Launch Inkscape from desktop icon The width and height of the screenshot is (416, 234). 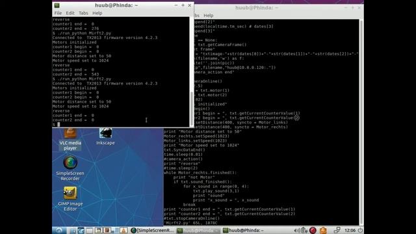[105, 136]
